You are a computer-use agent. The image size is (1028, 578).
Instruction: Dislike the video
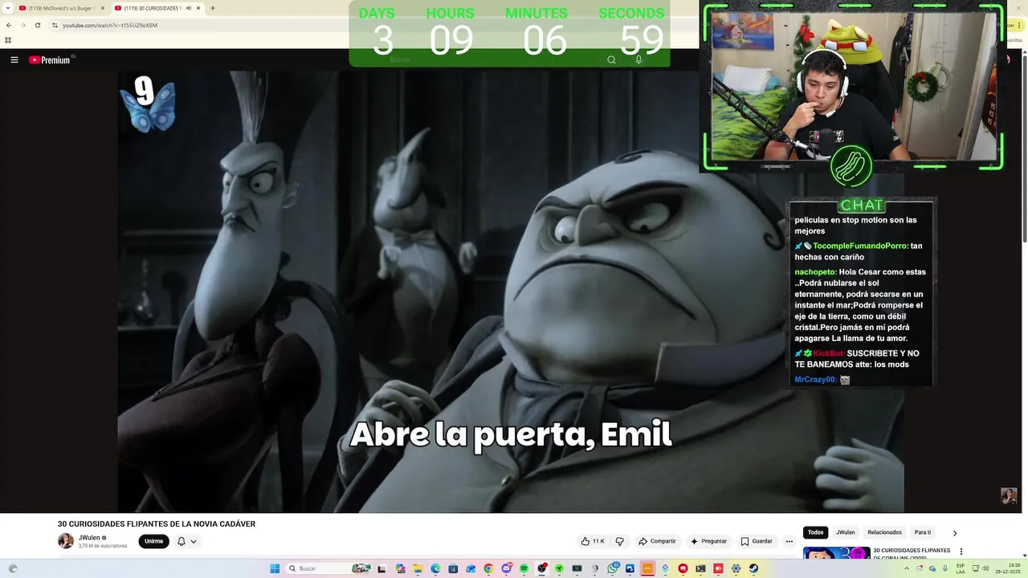(x=619, y=541)
